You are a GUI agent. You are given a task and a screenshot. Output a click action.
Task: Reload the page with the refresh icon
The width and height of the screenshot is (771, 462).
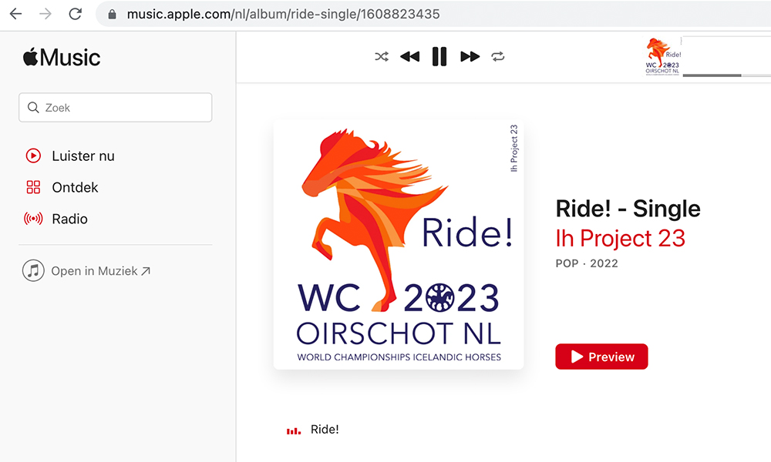click(x=76, y=14)
